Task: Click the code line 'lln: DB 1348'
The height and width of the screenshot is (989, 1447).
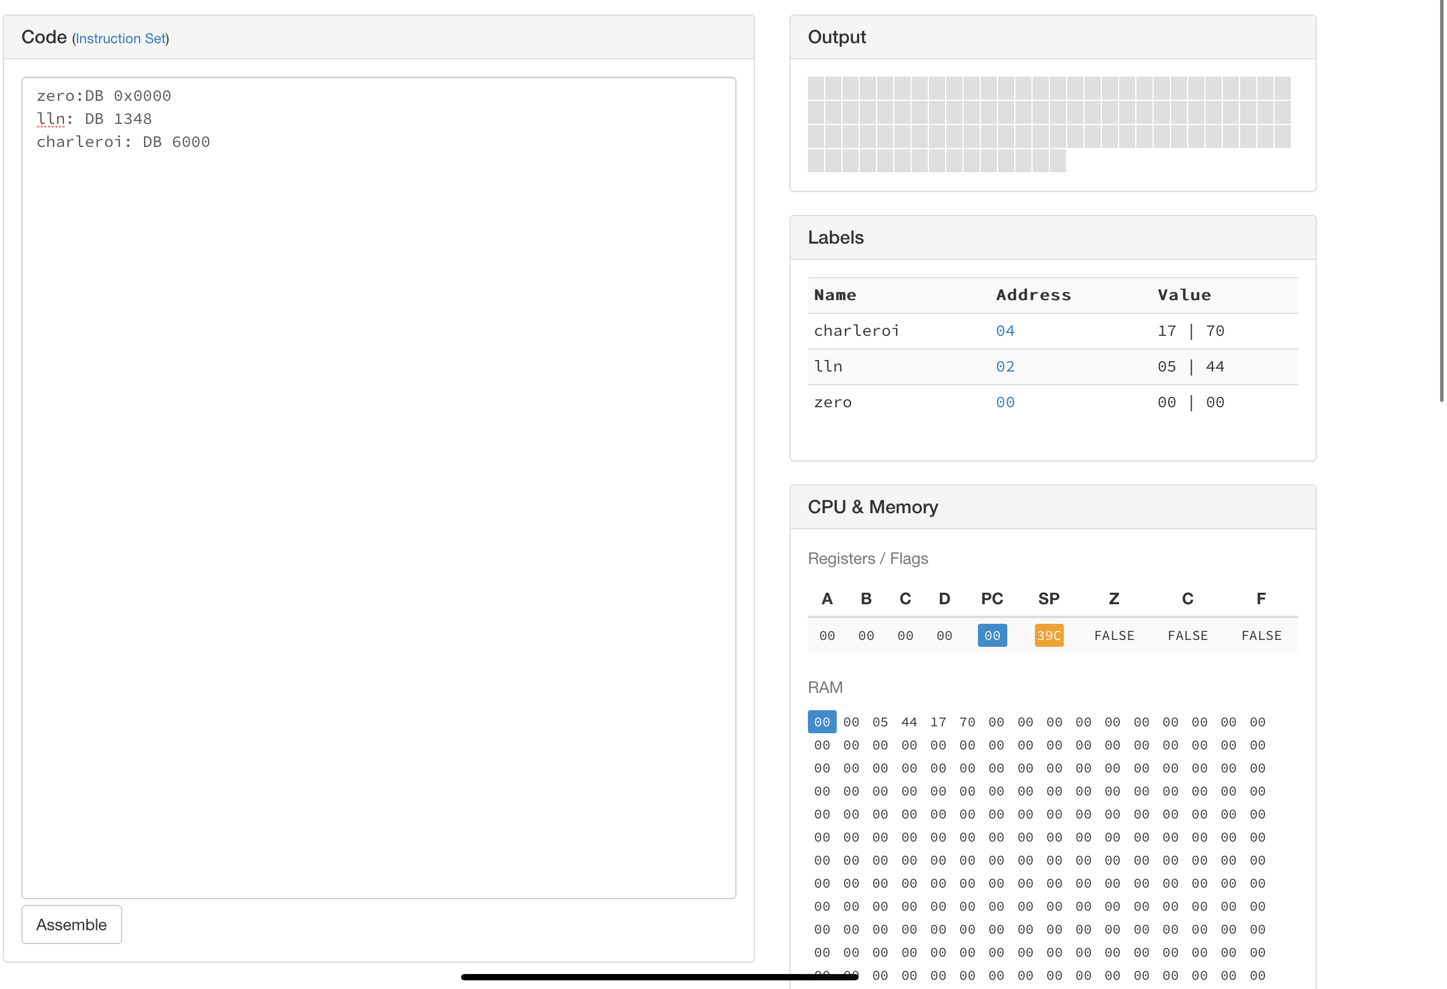Action: coord(94,119)
